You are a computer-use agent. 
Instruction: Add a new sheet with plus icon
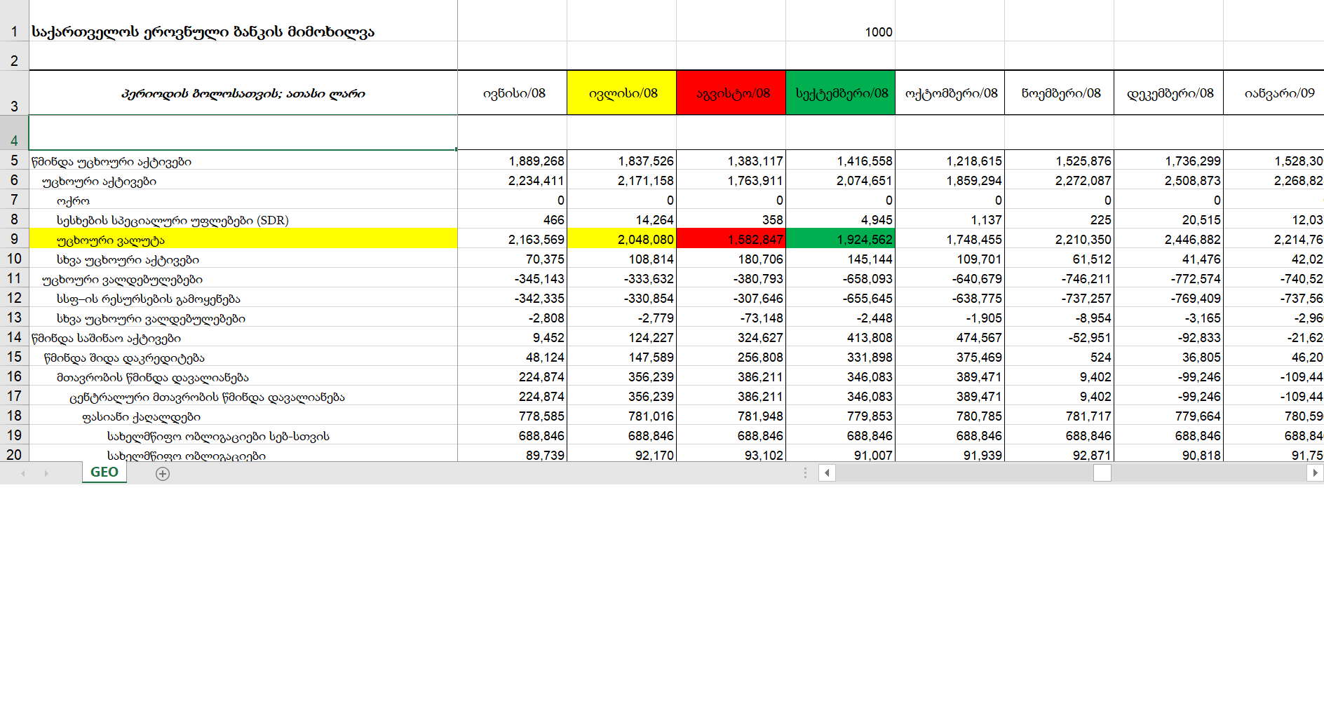coord(163,474)
